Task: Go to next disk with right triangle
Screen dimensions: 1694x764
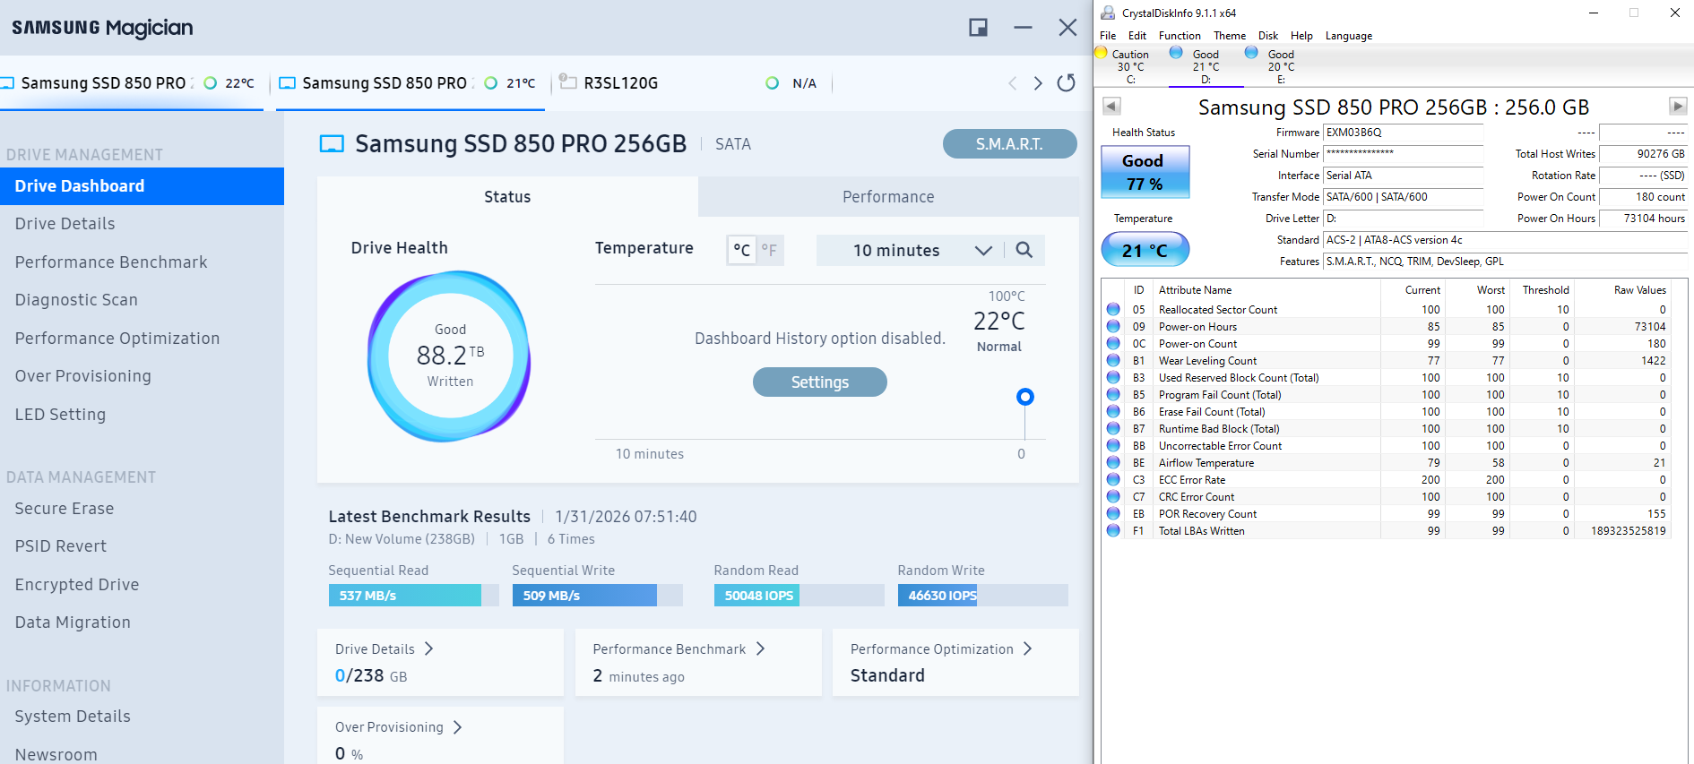Action: (1677, 107)
